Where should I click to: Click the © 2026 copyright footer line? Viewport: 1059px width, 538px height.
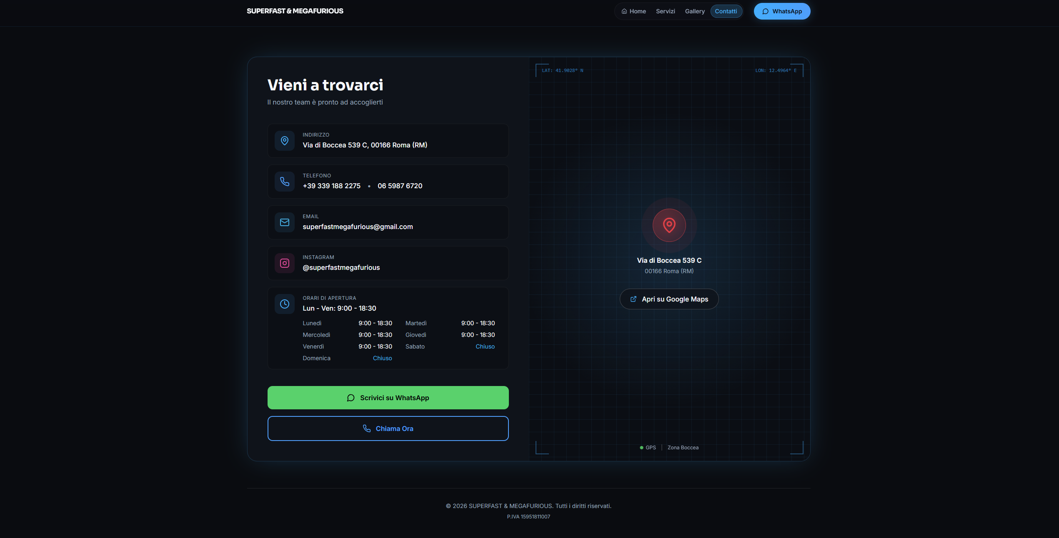(528, 506)
